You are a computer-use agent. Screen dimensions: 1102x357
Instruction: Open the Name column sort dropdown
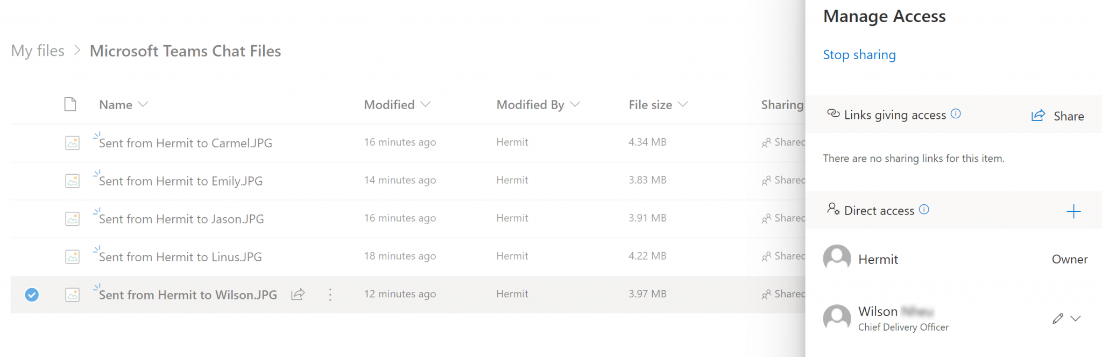click(143, 104)
